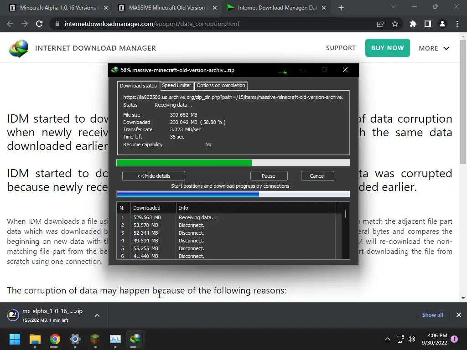
Task: Open the performance monitor taskbar icon
Action: (x=115, y=339)
